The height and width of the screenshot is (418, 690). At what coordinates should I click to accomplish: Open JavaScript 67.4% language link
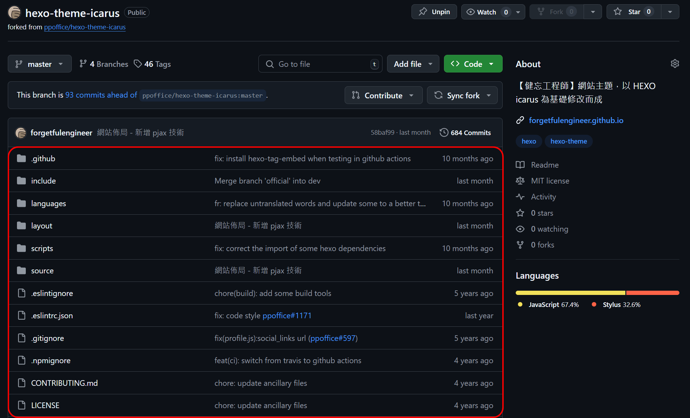pos(548,305)
